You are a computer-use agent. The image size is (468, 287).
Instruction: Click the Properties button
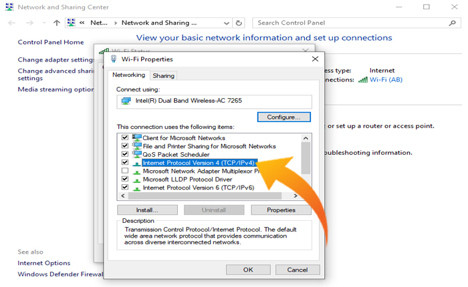tap(281, 210)
